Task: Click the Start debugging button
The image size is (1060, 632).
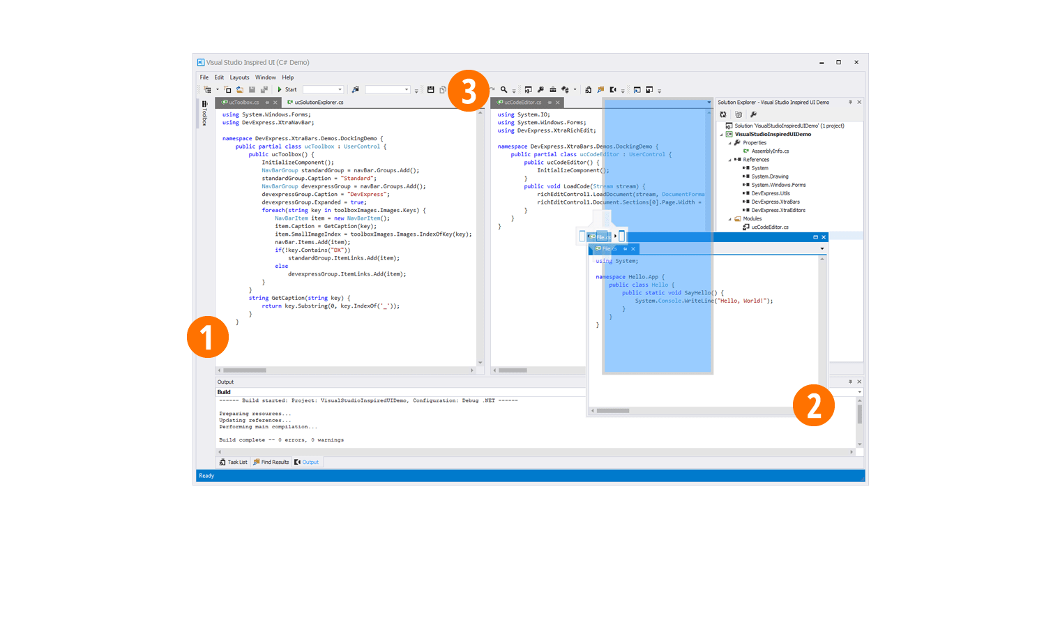Action: tap(287, 89)
